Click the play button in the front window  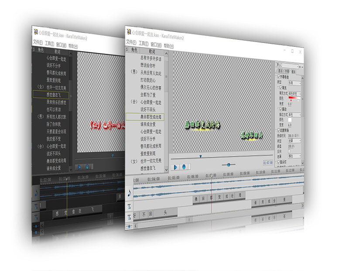[175, 167]
